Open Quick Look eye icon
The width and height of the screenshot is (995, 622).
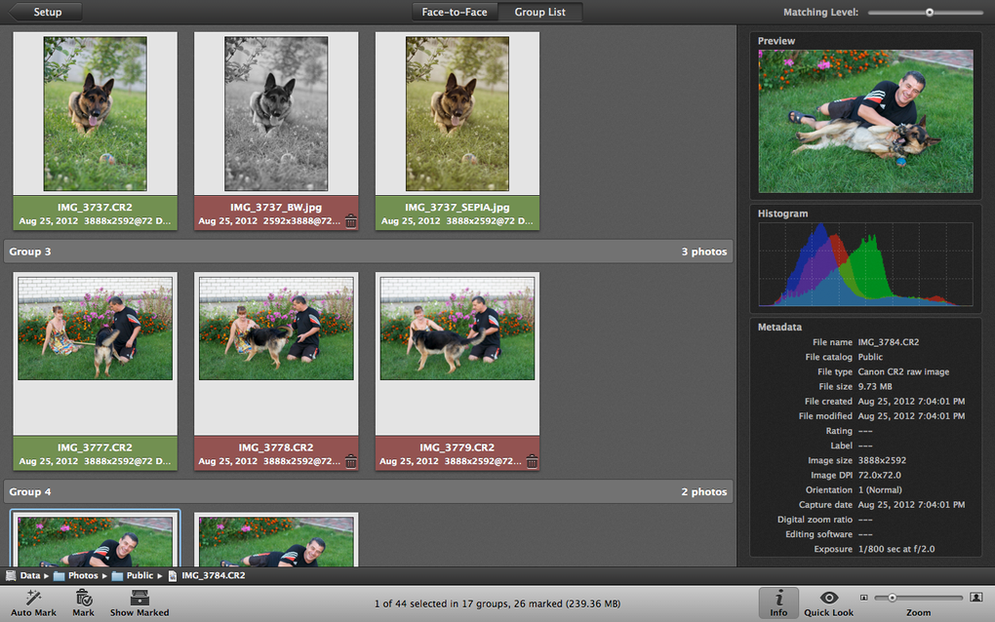click(x=829, y=598)
